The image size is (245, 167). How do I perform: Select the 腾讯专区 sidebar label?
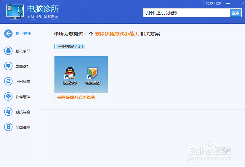click(x=23, y=51)
